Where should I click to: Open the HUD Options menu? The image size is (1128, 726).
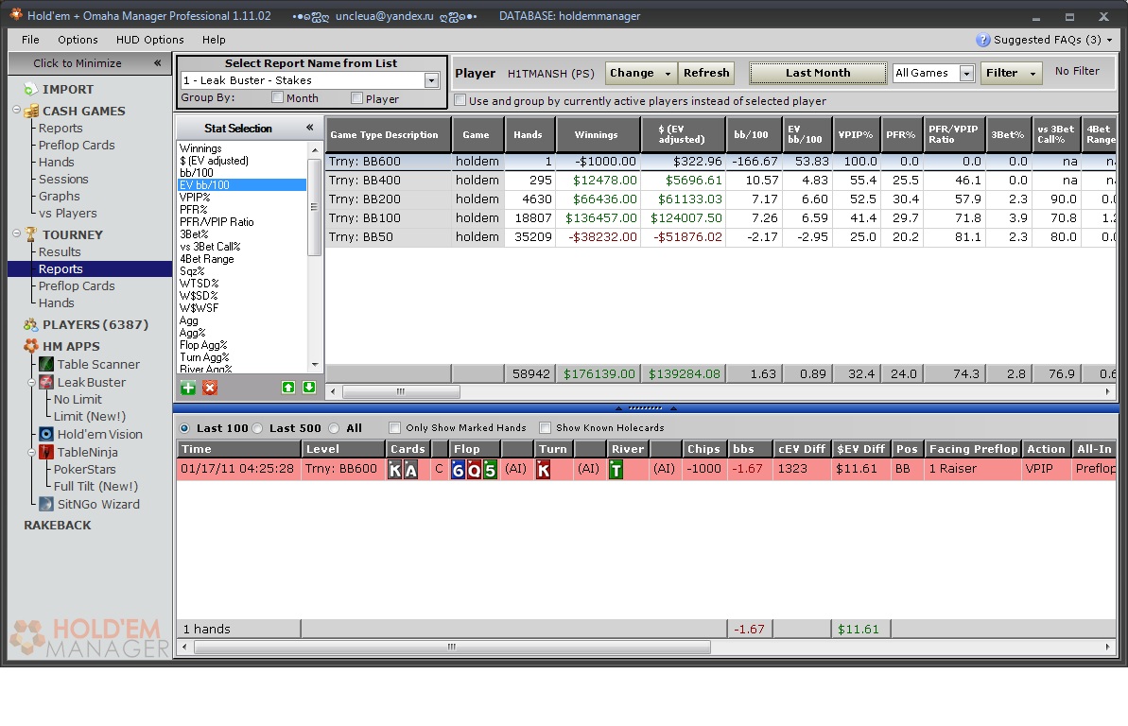[149, 40]
